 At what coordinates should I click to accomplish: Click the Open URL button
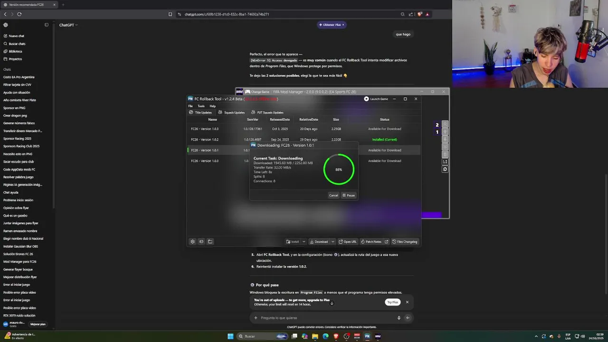tap(348, 241)
